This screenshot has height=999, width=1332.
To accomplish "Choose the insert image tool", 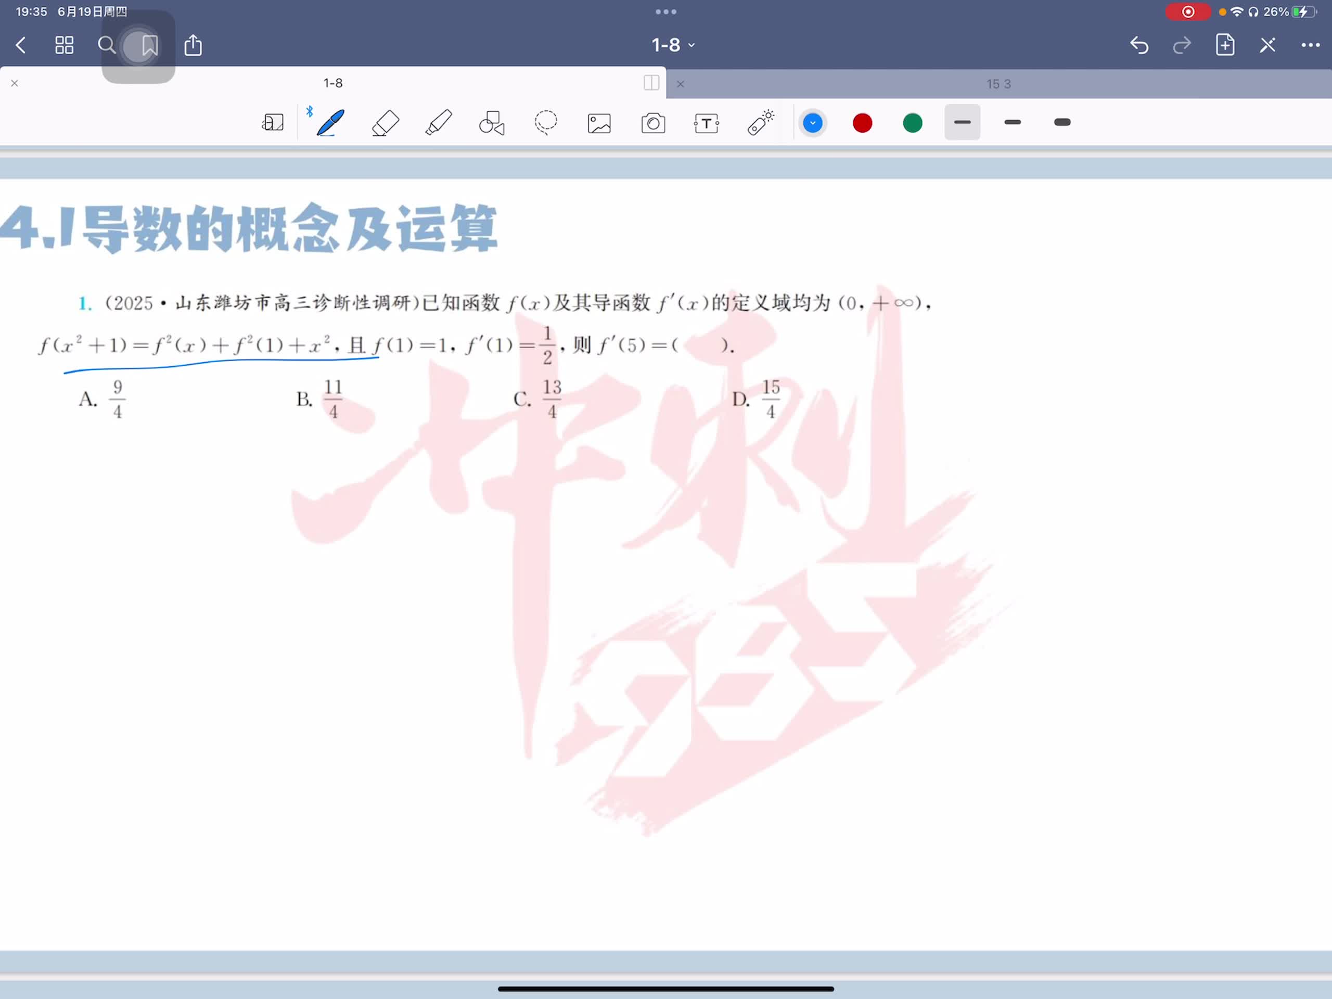I will [599, 123].
